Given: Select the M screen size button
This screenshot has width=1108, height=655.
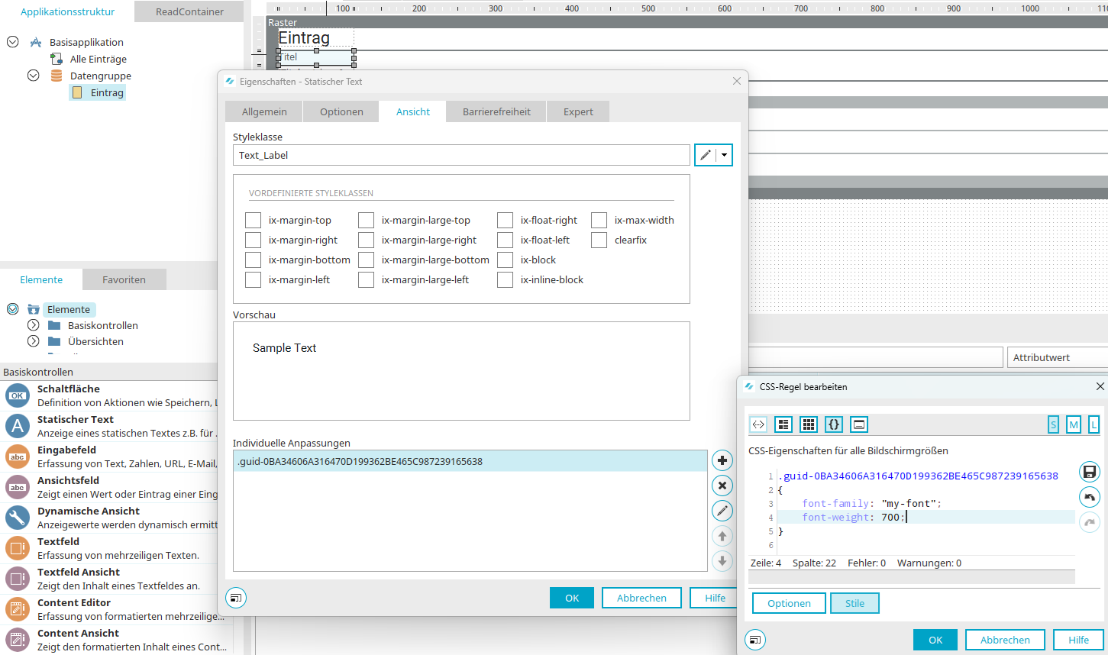Looking at the screenshot, I should point(1074,424).
